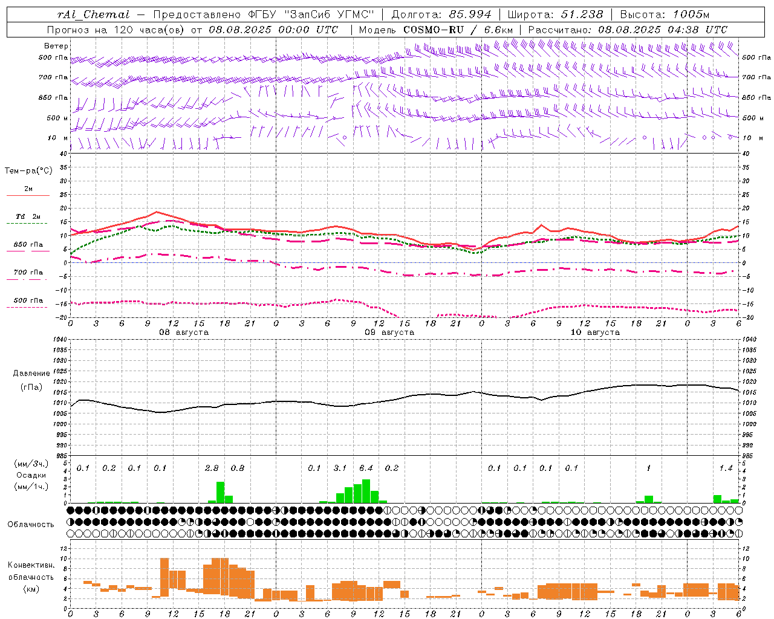Click the precipitation total "1.4"
Screen dimensions: 774x619
coord(726,468)
